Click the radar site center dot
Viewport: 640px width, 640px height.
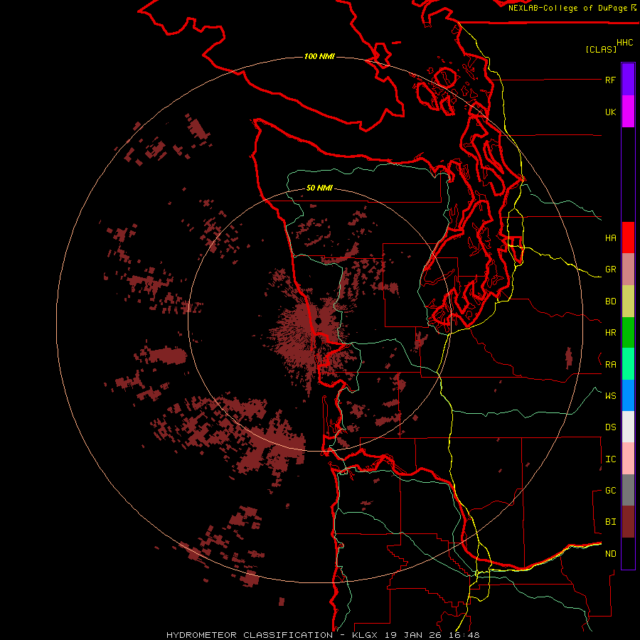(x=318, y=321)
